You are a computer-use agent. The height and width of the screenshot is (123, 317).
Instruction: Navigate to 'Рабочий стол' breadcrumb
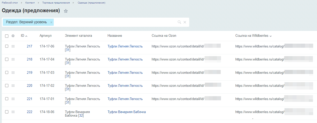pos(10,3)
